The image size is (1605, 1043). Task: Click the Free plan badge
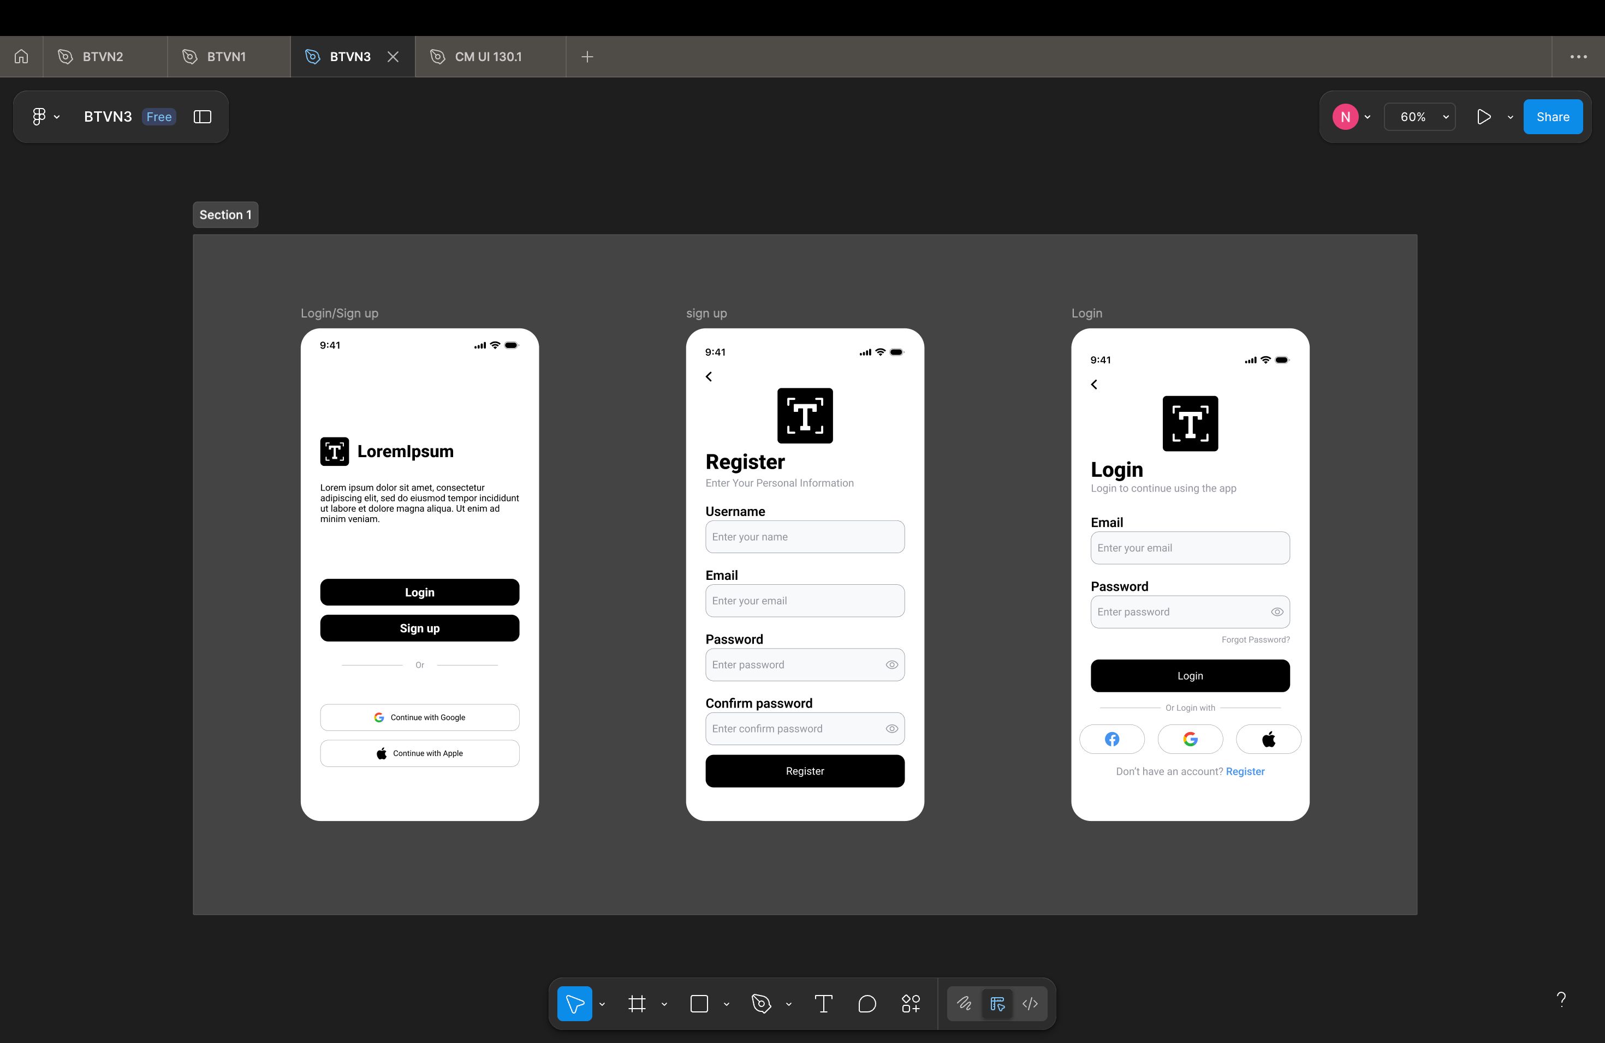point(159,117)
